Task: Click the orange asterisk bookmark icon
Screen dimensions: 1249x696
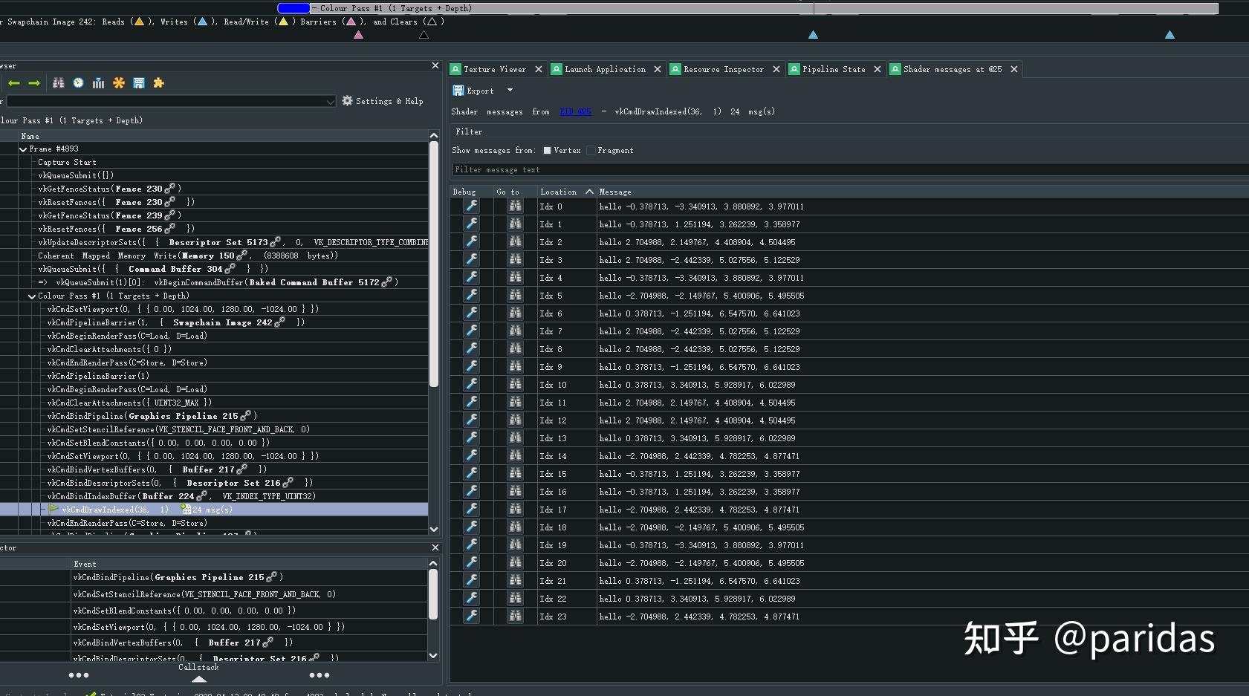Action: 119,83
